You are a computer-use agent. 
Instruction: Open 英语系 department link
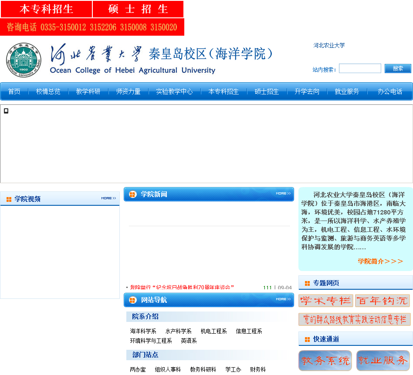pyautogui.click(x=189, y=341)
